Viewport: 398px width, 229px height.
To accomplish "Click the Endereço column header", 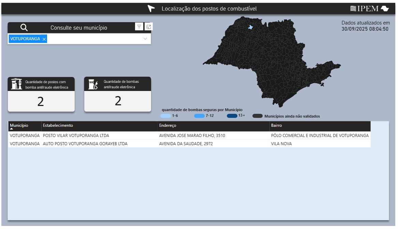I will pos(168,125).
